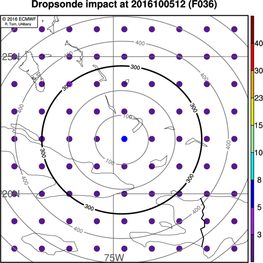Image resolution: width=263 pixels, height=263 pixels.
Task: Click the 'R. Torn, UAlbany' attribution text
Action: coord(18,24)
